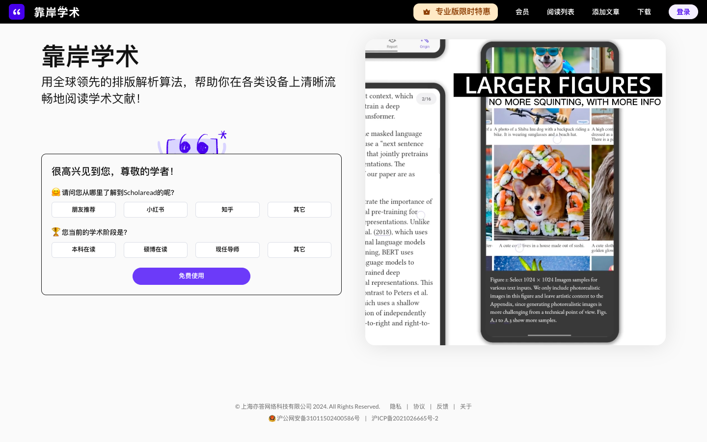Viewport: 707px width, 442px height.
Task: Click the heading 很高兴见到您，尊敬的学者!
Action: 112,171
